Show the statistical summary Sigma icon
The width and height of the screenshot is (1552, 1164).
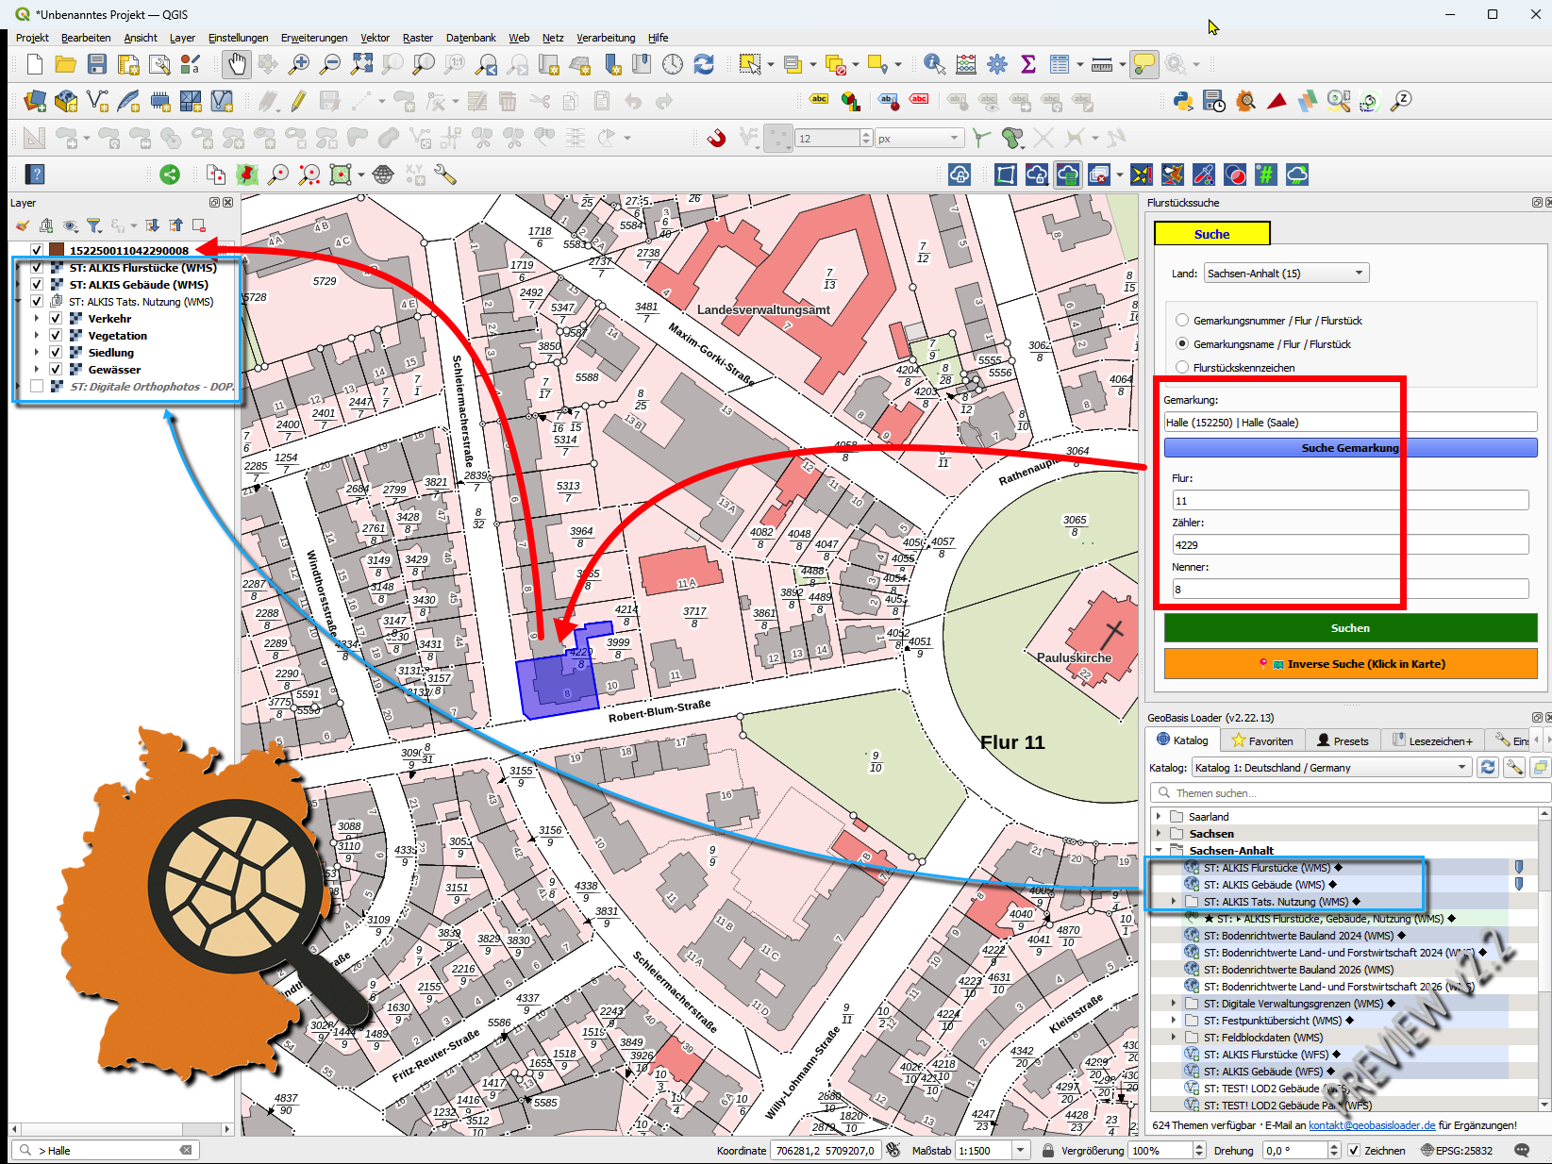click(1028, 64)
